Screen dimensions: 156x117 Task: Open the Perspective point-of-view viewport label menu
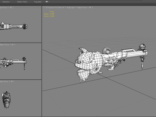tap(52, 7)
